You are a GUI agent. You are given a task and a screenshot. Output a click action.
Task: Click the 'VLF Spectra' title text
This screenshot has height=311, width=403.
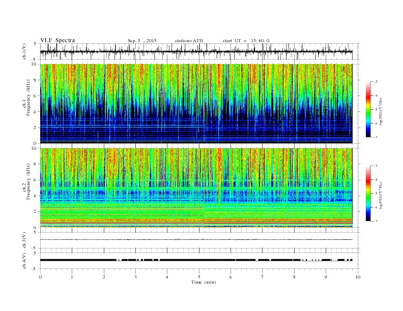(57, 40)
